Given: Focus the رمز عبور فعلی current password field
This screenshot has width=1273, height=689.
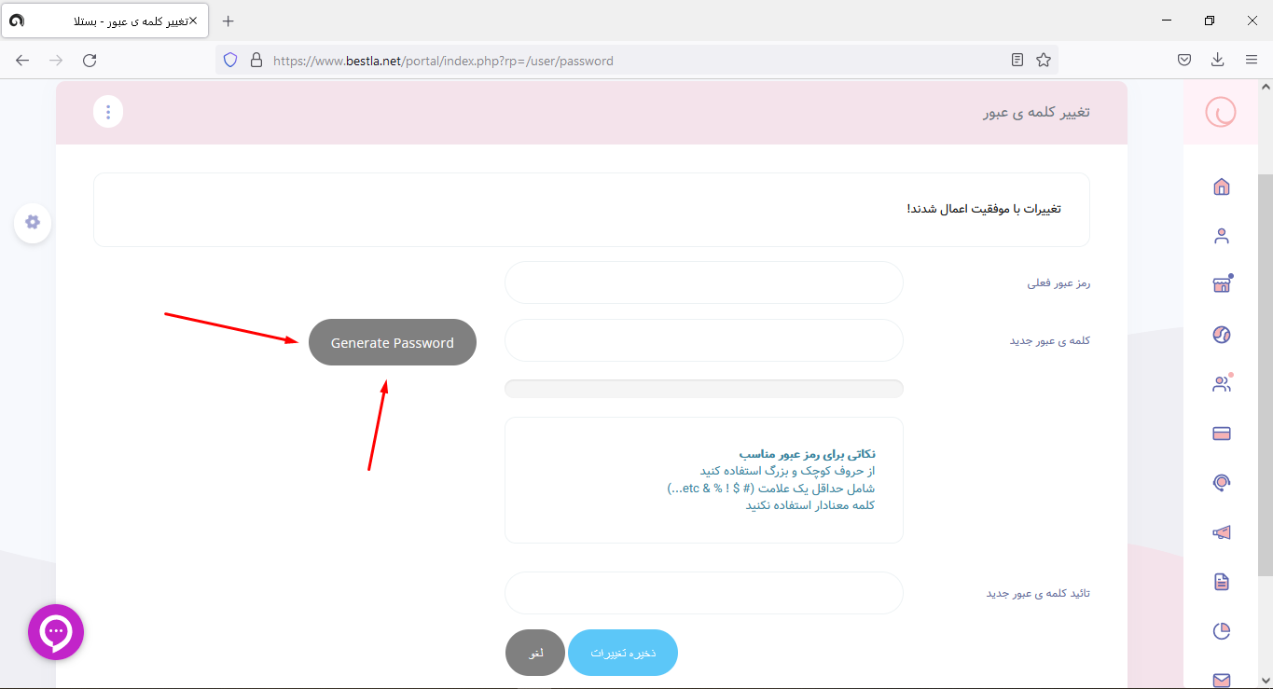Looking at the screenshot, I should [x=704, y=282].
